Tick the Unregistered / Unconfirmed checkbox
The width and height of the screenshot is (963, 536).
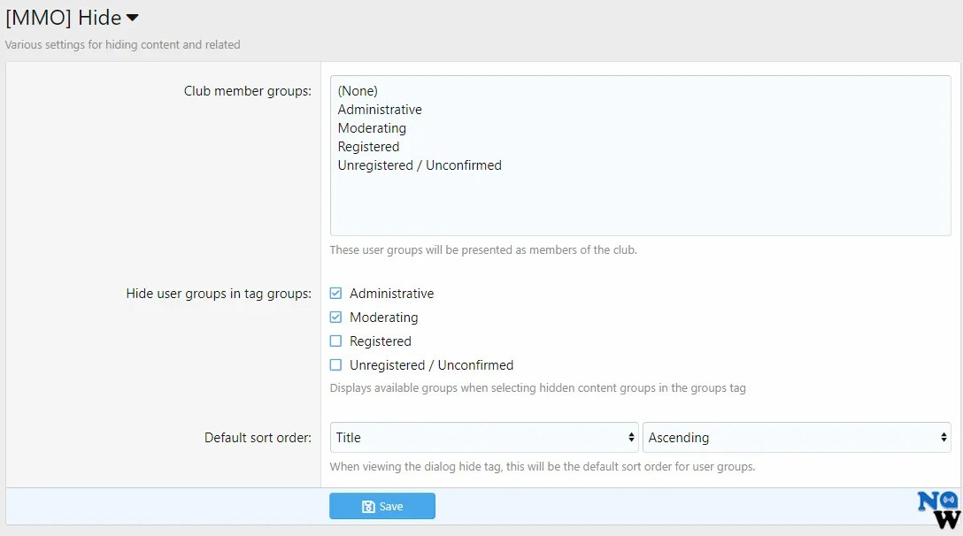pyautogui.click(x=335, y=365)
